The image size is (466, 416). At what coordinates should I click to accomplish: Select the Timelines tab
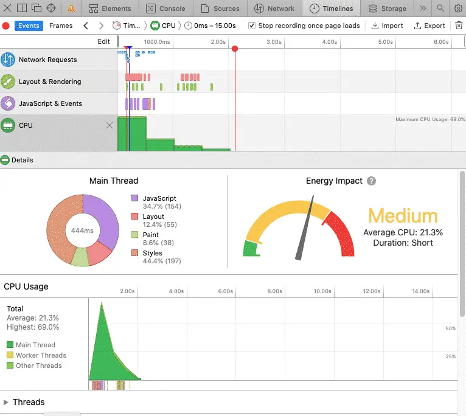pos(332,9)
